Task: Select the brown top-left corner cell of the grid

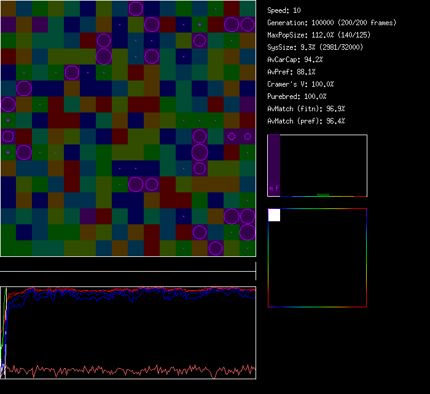Action: tap(8, 8)
